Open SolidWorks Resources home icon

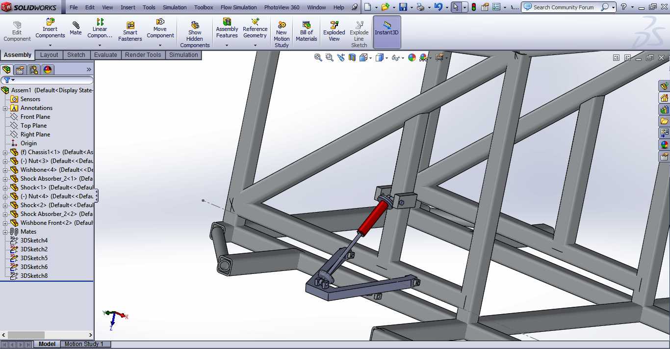click(664, 98)
